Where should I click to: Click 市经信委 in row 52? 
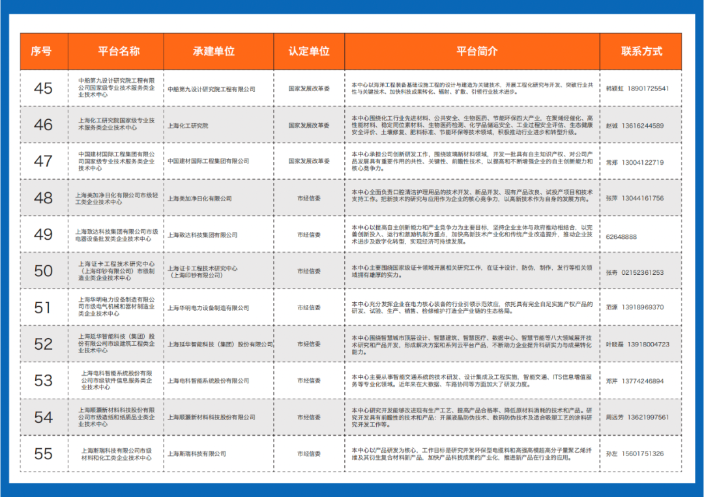309,344
